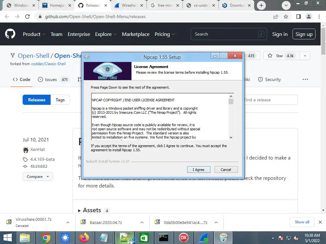
Task: Open the Marketplace link
Action: (x=136, y=34)
